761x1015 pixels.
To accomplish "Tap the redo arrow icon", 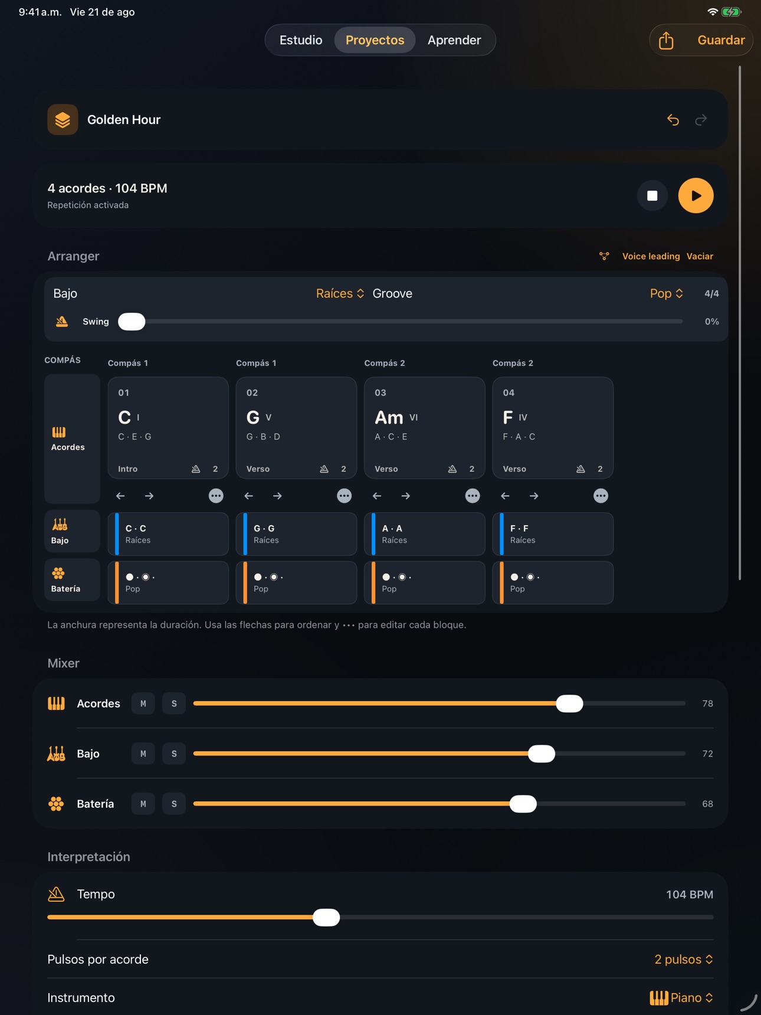I will pos(701,120).
